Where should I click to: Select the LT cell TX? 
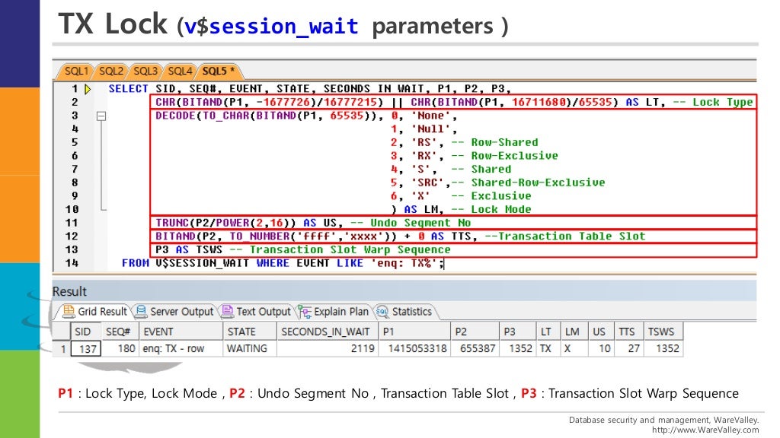pyautogui.click(x=548, y=348)
